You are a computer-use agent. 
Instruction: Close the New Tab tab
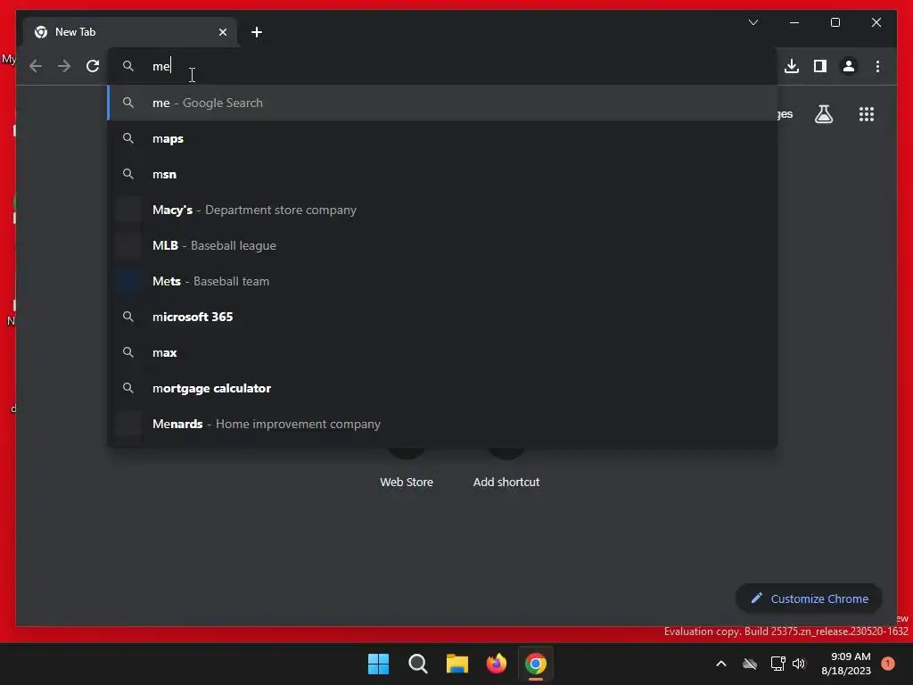pos(222,32)
